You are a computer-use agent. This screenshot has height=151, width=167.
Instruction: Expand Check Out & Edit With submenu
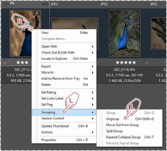(x=64, y=53)
